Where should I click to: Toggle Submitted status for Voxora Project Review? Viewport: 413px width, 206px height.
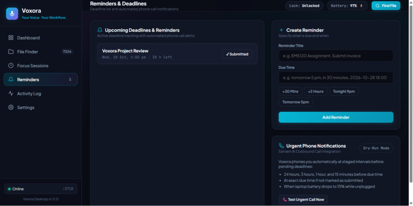[237, 54]
